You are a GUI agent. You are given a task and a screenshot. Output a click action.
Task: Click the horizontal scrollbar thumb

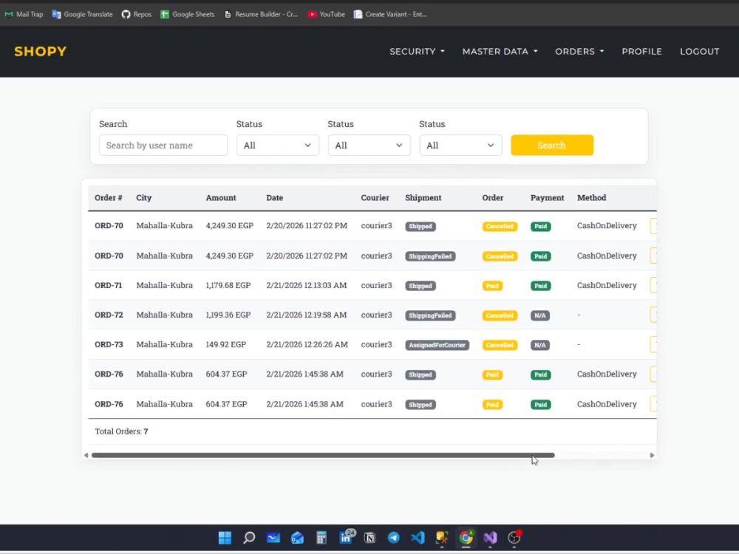point(323,455)
